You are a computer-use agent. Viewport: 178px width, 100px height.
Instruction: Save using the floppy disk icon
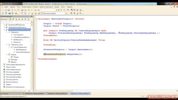point(9,10)
